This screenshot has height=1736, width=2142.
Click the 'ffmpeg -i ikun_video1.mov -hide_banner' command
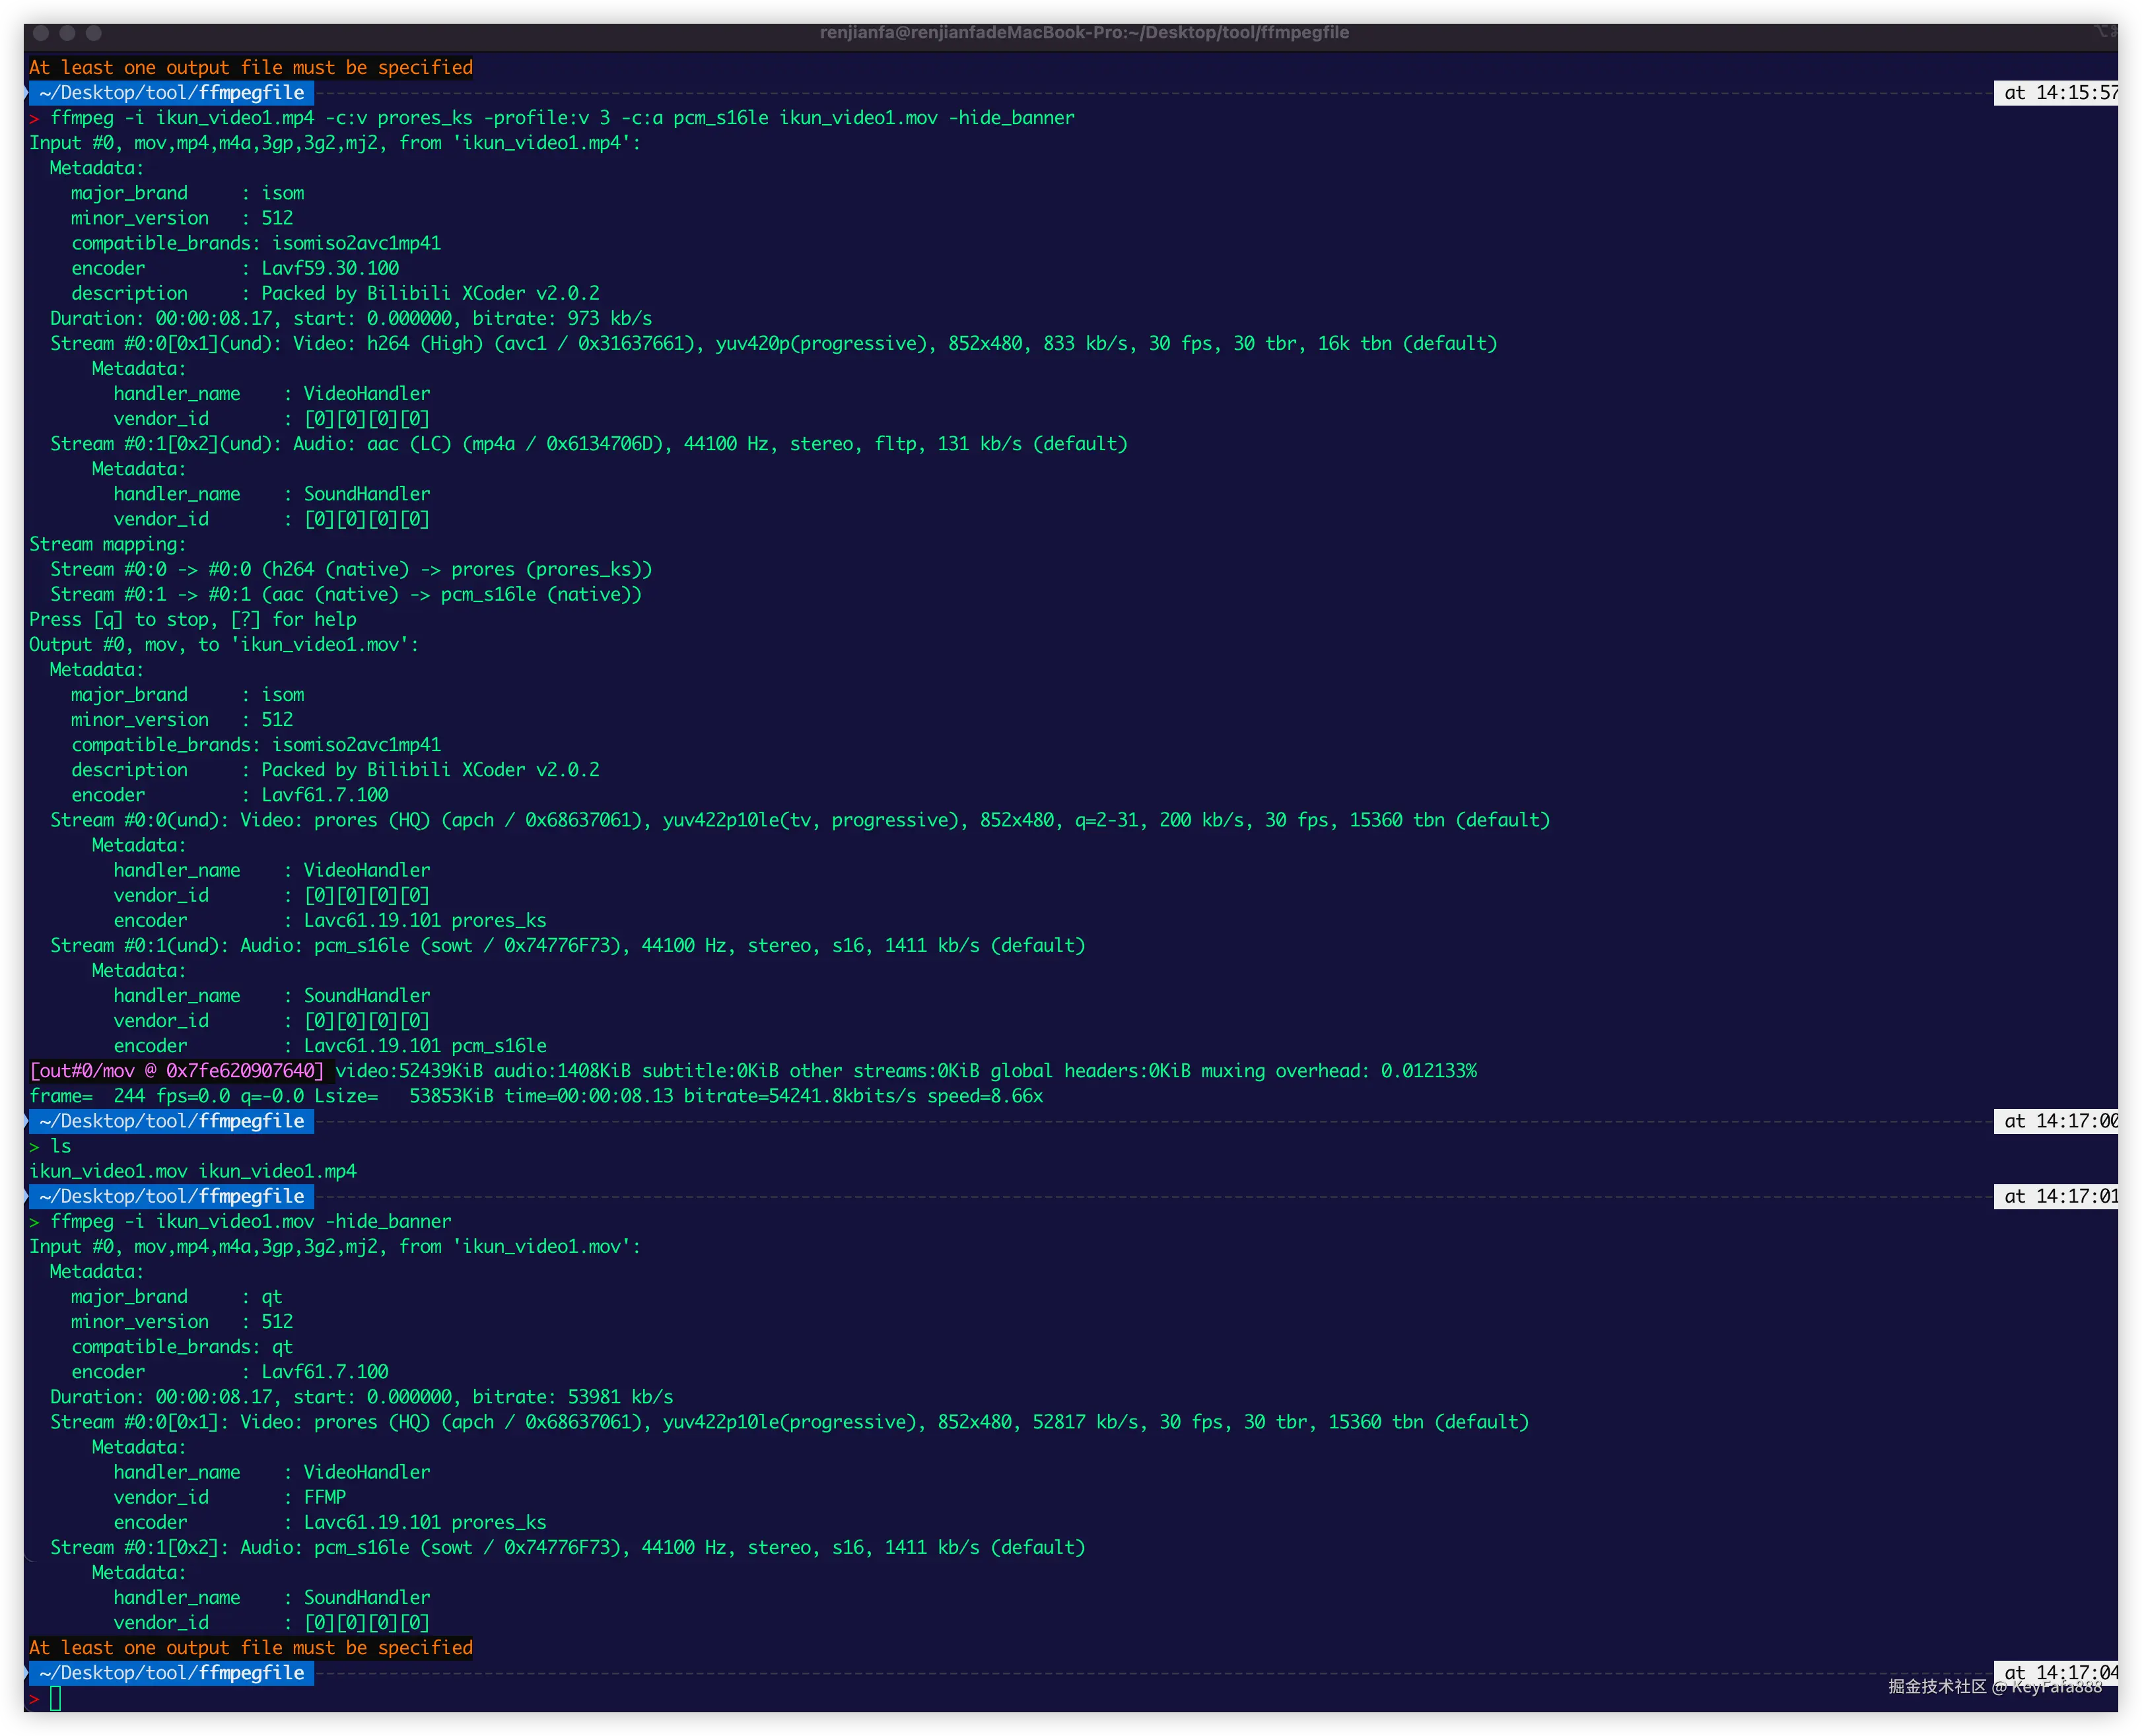[250, 1221]
